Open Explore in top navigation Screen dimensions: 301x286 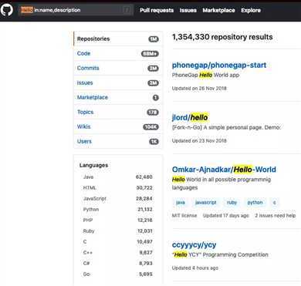click(251, 10)
